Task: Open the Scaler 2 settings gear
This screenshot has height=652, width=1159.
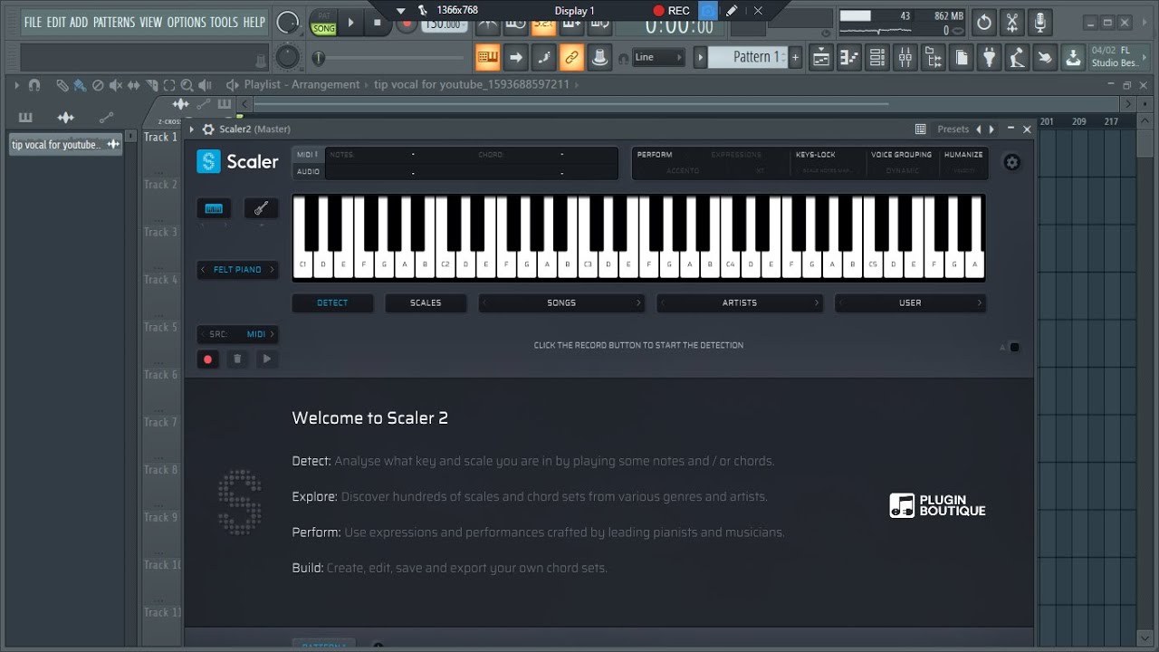Action: click(1012, 162)
